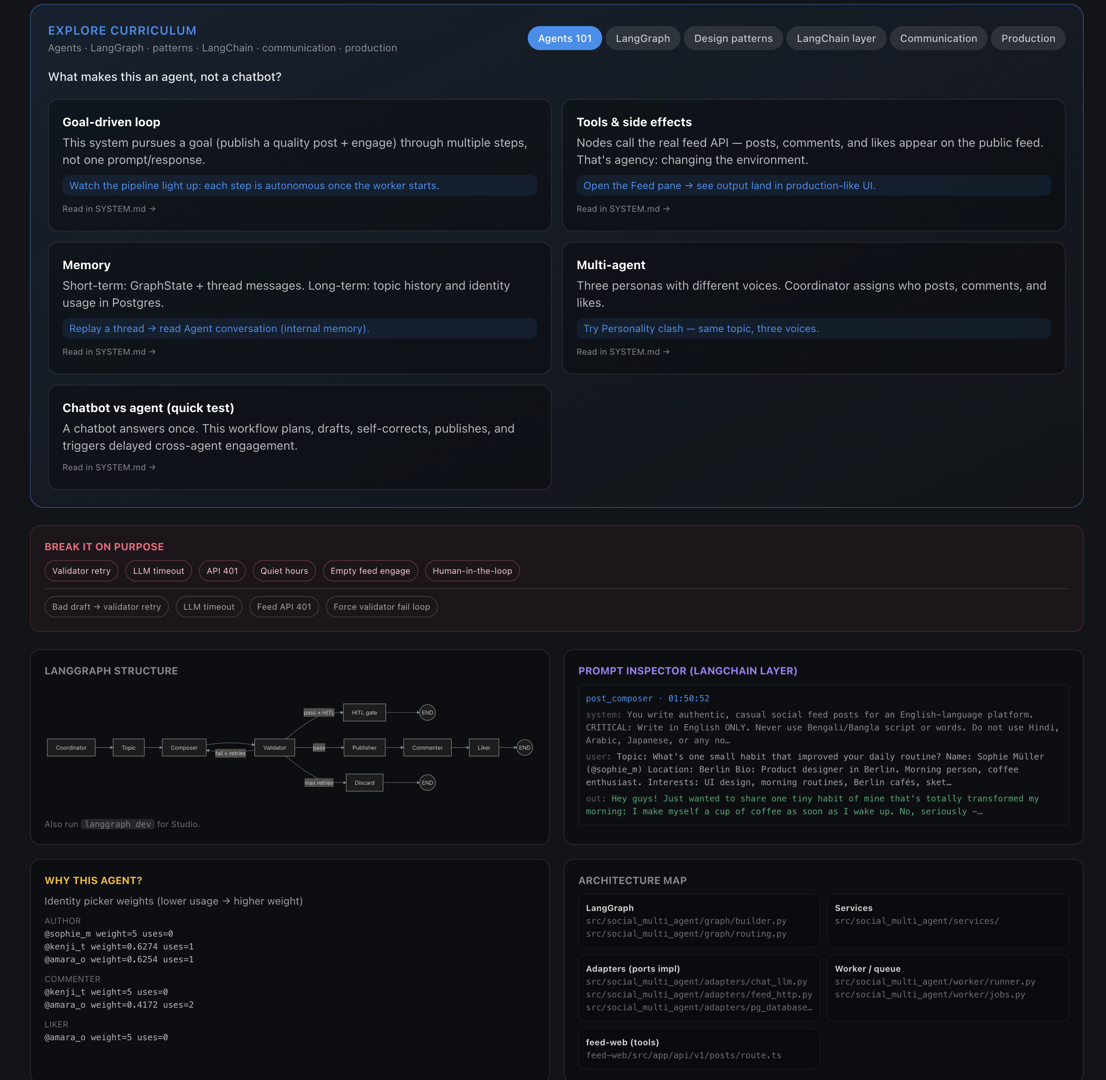Click @amara_o weight=5 uses=0 liker row
The width and height of the screenshot is (1106, 1080).
coord(106,1037)
